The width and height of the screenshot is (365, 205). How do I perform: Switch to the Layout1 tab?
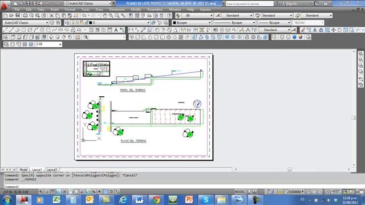click(x=37, y=170)
